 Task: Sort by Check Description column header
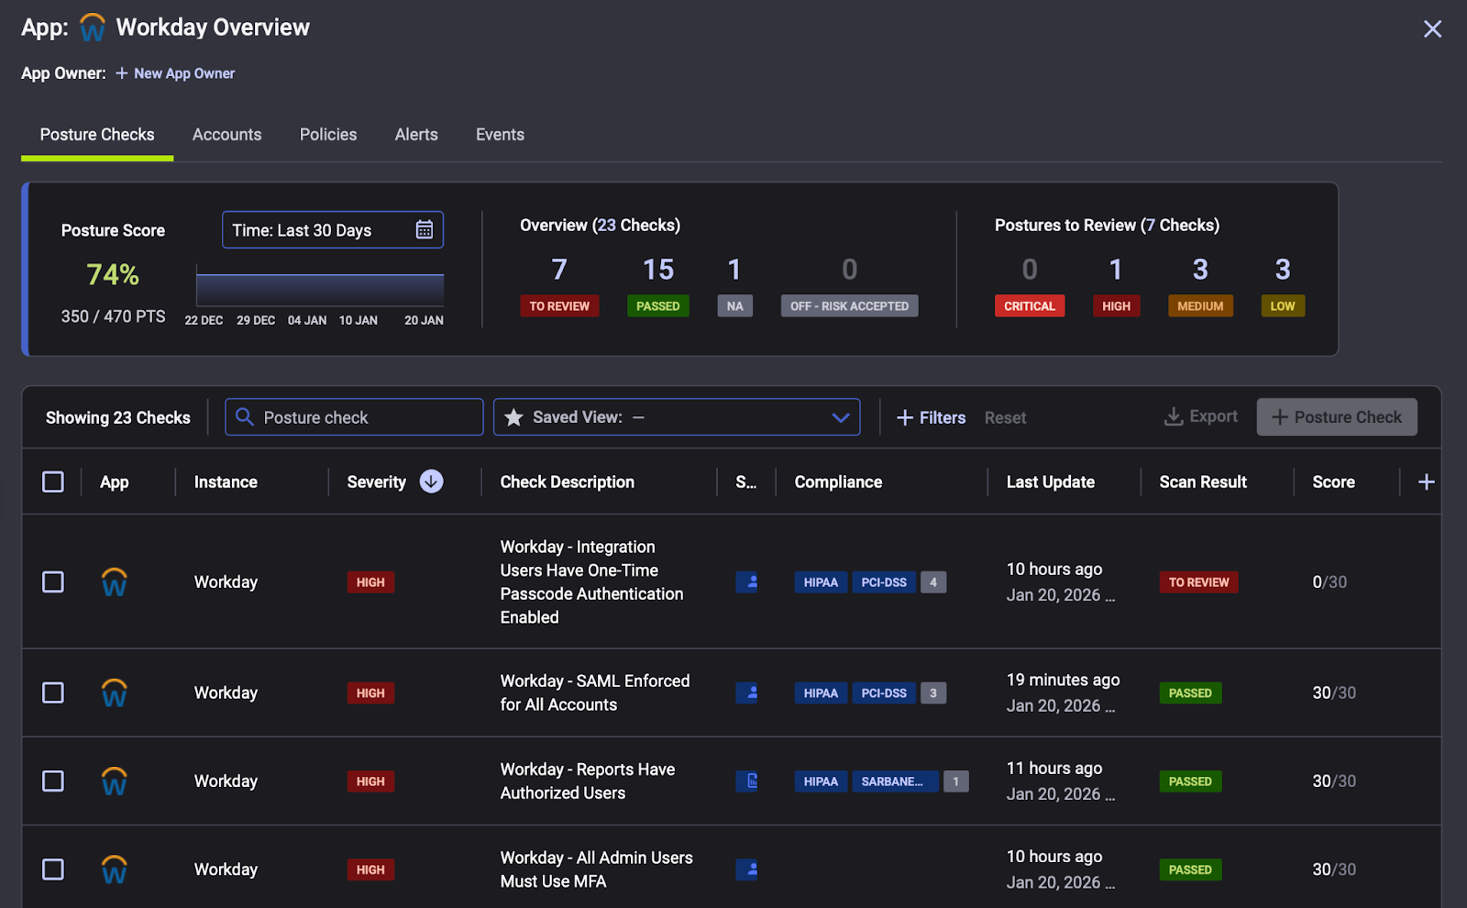tap(567, 482)
